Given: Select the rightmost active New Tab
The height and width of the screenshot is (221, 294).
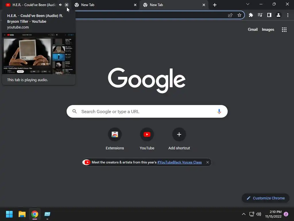Looking at the screenshot, I should tap(174, 5).
